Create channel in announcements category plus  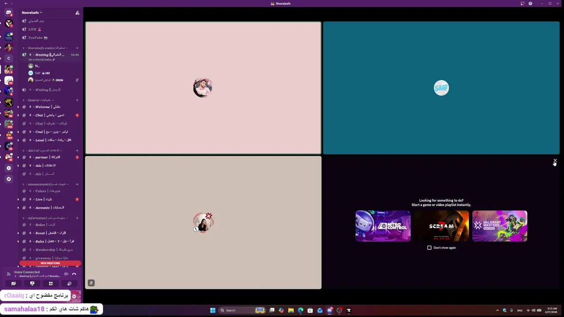(77, 184)
